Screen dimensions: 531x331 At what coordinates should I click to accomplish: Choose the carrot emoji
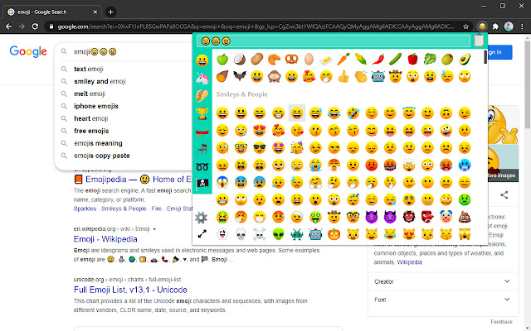[x=343, y=60]
